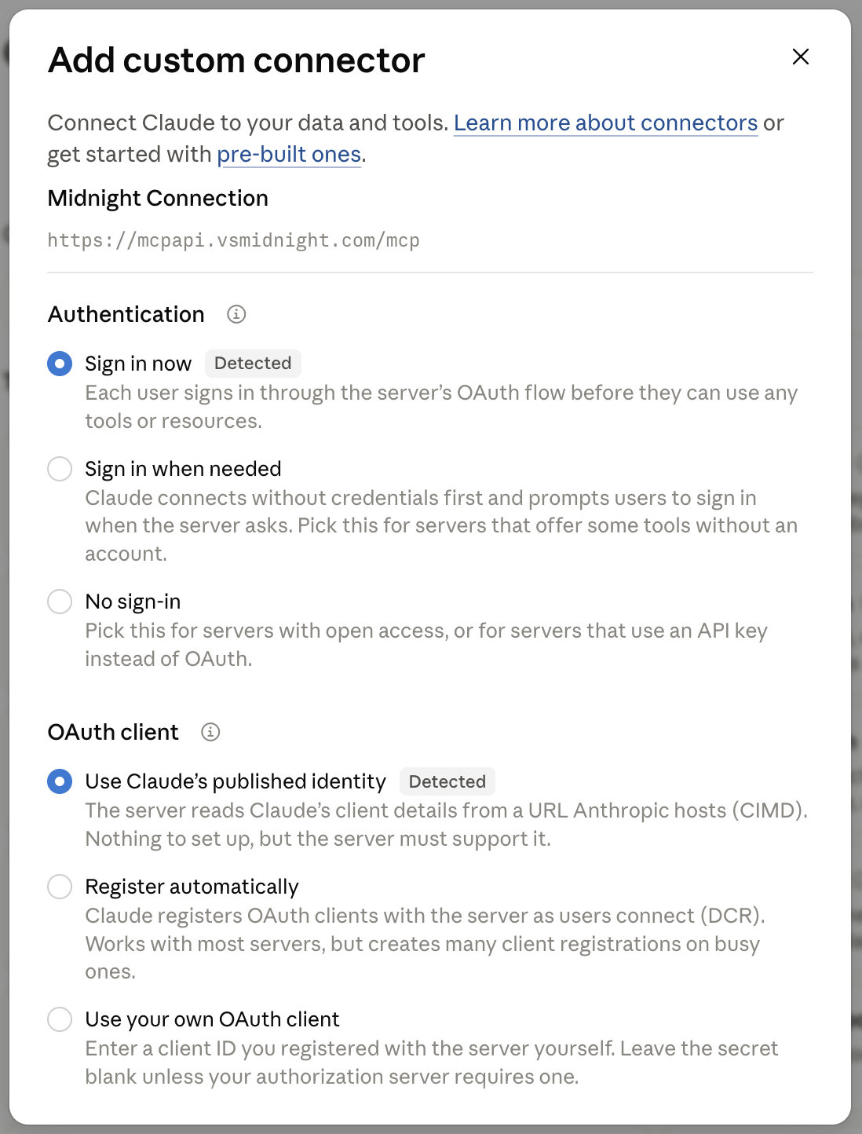
Task: Click the Detected badge beside published identity
Action: [x=447, y=781]
